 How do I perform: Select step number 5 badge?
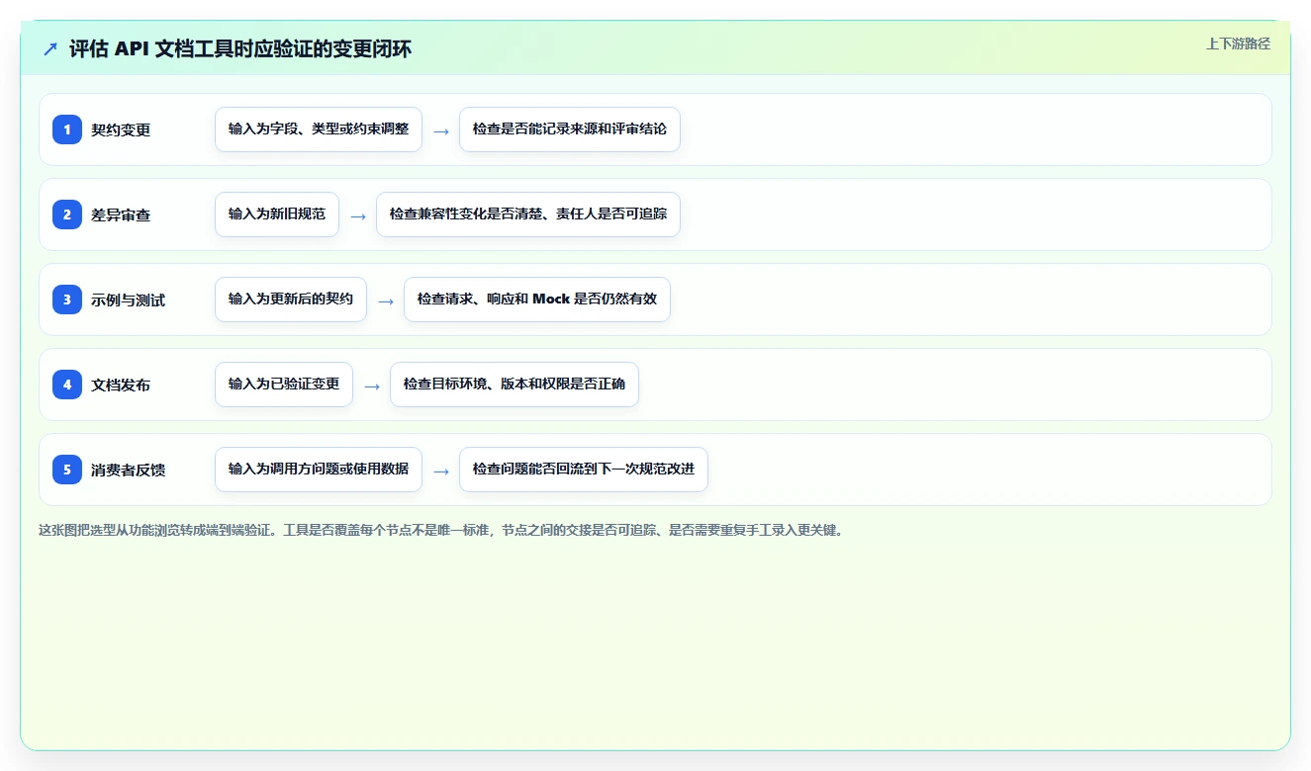[x=67, y=470]
